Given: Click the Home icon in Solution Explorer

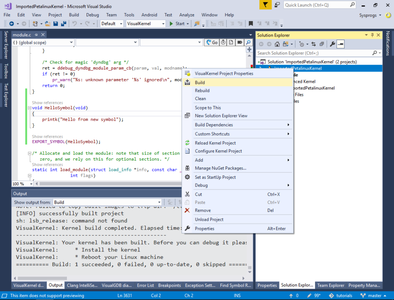Looking at the screenshot, I should (277, 44).
